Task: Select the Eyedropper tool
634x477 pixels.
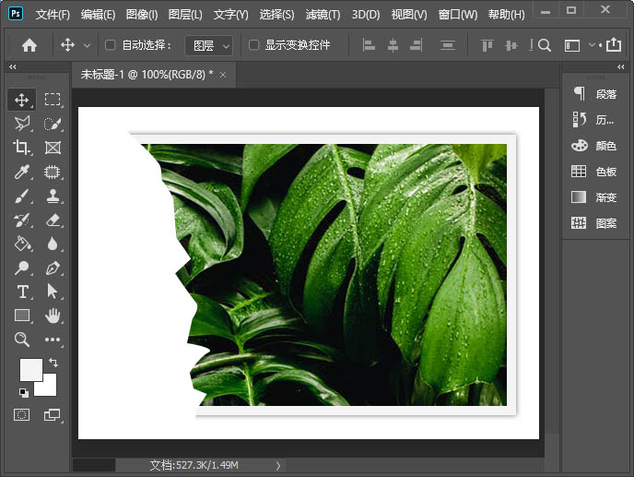Action: (x=22, y=172)
